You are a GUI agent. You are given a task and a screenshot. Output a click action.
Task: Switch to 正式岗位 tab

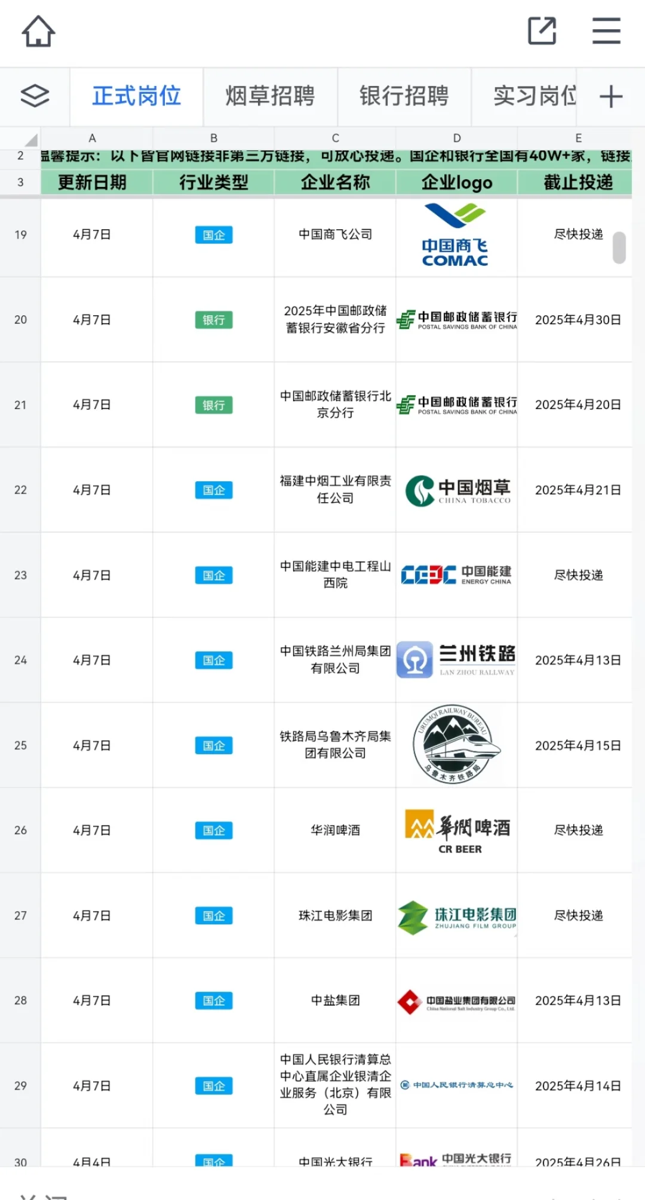click(137, 96)
